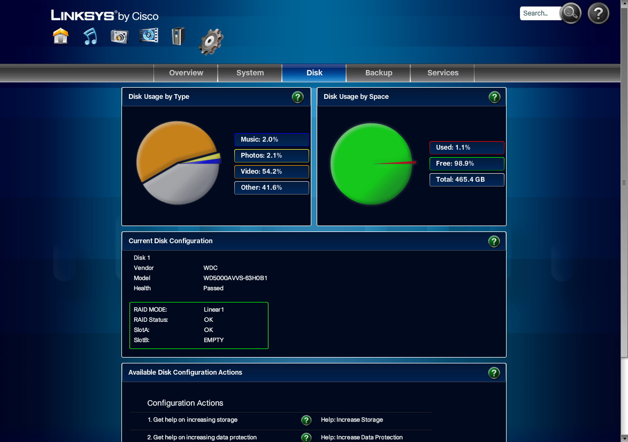Click the Linksys by Cisco logo
The width and height of the screenshot is (628, 442).
pos(104,15)
